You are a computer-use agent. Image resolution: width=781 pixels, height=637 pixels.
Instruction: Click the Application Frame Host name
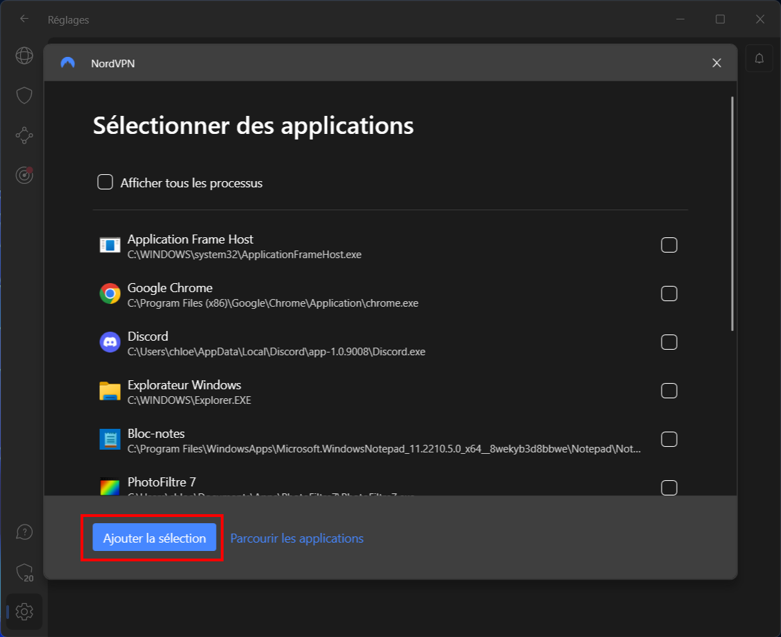point(190,239)
